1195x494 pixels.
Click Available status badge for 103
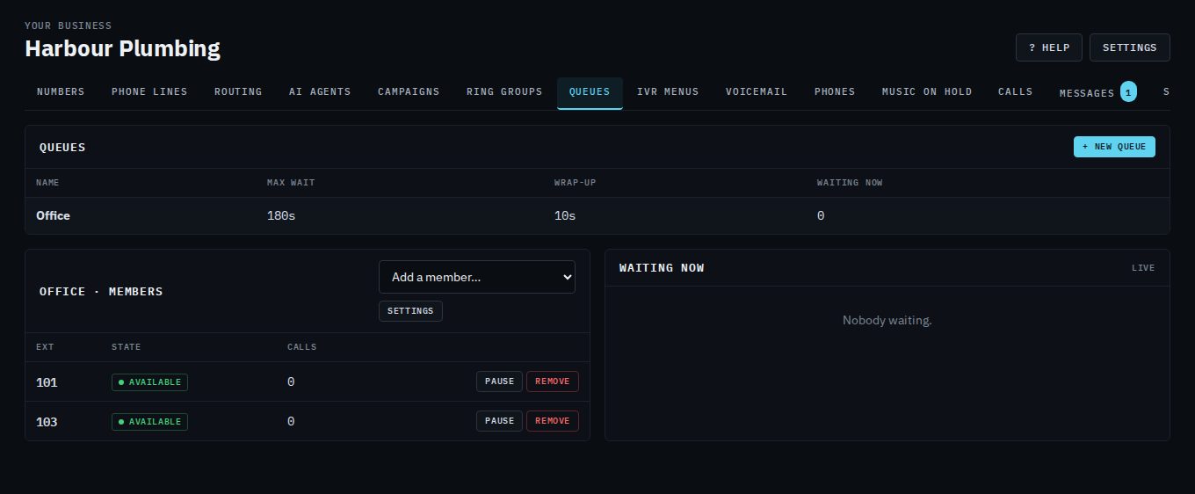tap(149, 422)
